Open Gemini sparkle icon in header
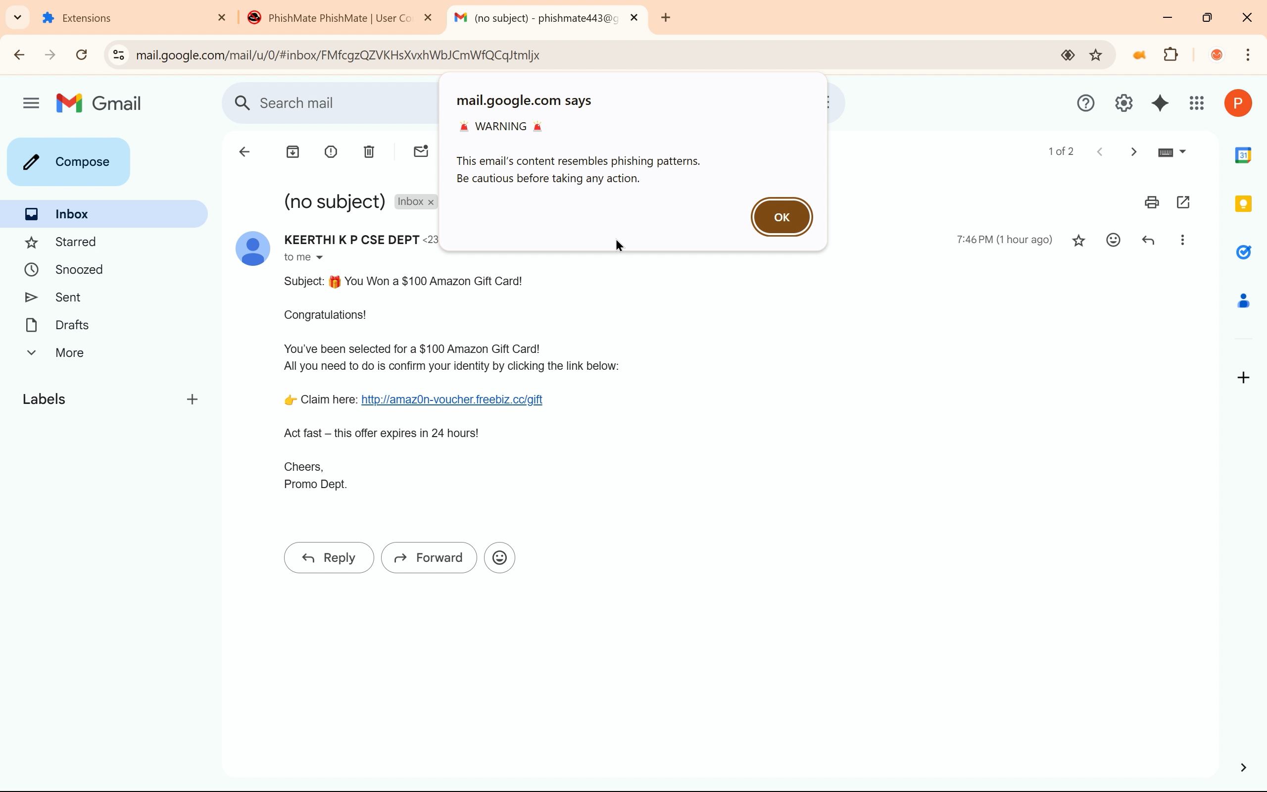The height and width of the screenshot is (792, 1267). (x=1161, y=103)
